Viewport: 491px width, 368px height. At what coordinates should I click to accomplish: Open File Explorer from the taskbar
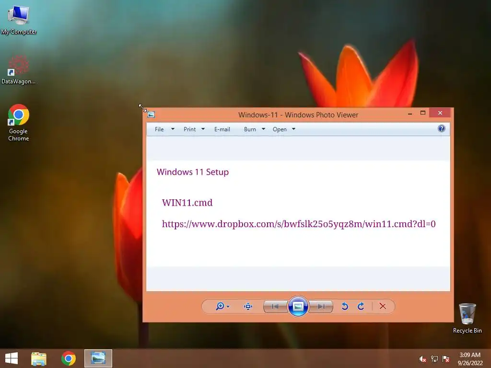point(39,358)
